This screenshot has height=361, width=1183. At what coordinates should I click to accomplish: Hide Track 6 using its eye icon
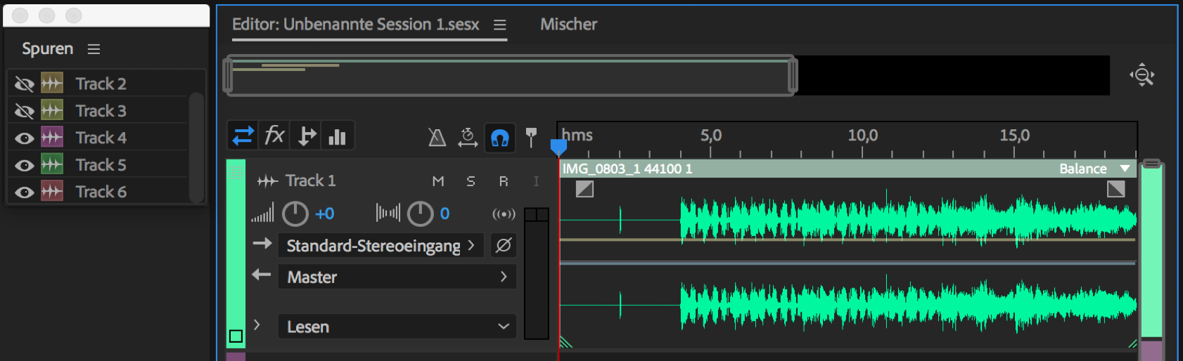coord(25,192)
